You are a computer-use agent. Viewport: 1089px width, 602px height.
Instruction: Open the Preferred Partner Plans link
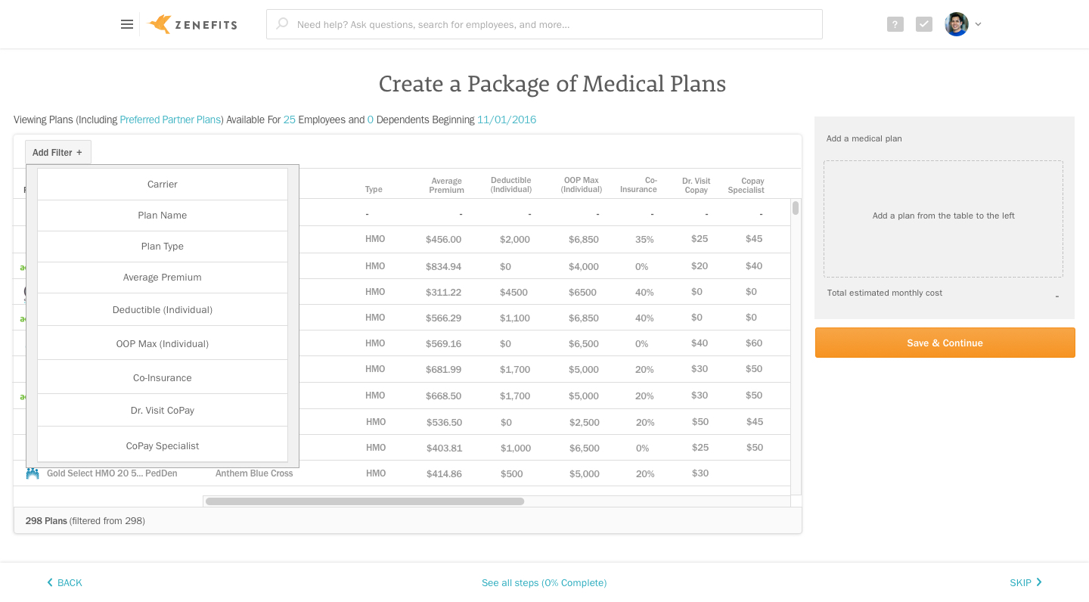170,119
